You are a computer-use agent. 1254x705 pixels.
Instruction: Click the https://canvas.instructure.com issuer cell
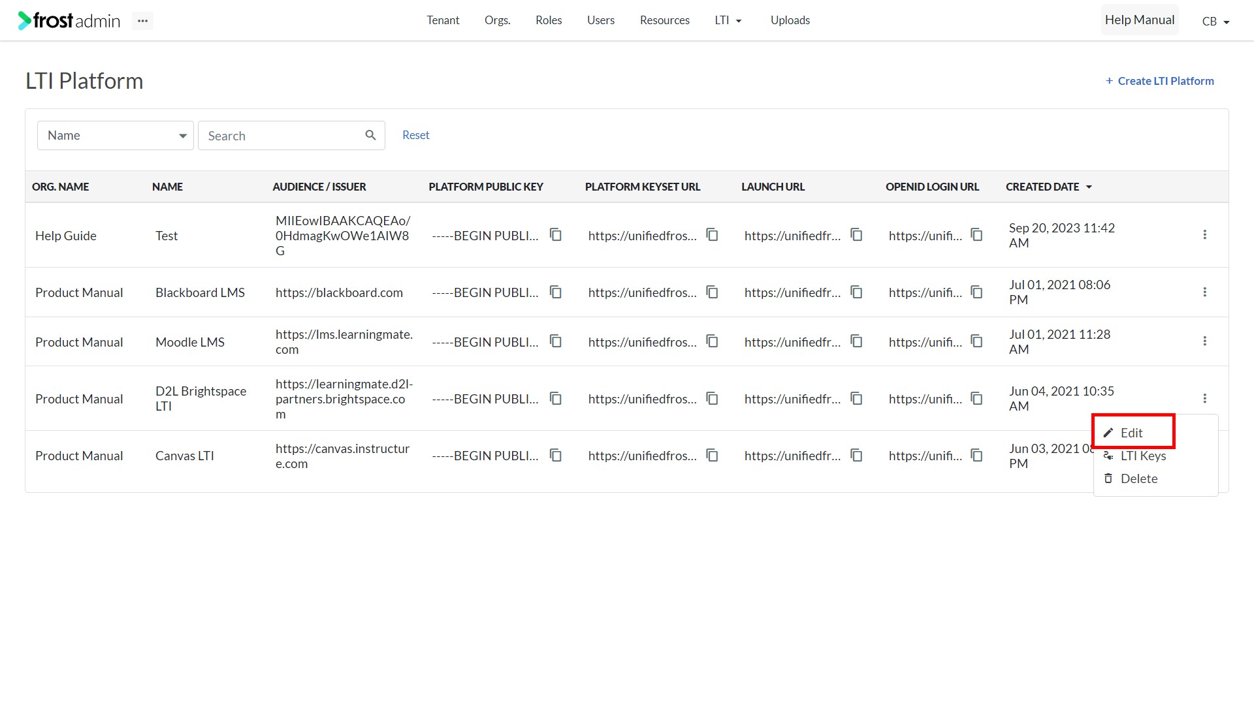pos(342,456)
